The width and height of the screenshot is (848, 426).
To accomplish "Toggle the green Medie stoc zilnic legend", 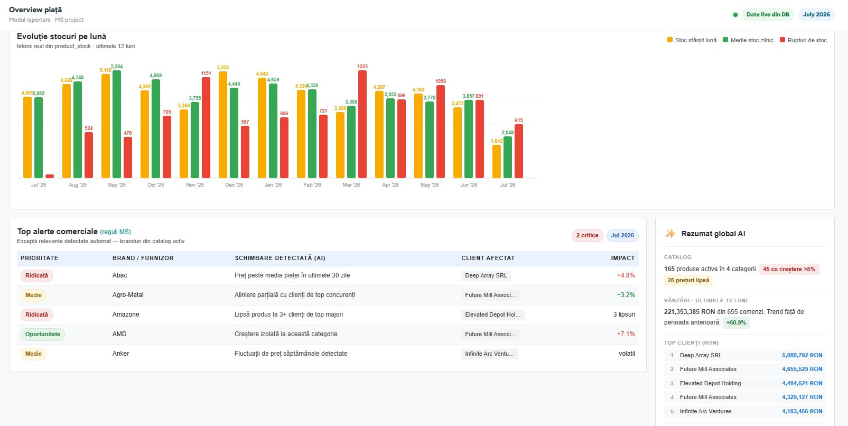I will tap(748, 40).
